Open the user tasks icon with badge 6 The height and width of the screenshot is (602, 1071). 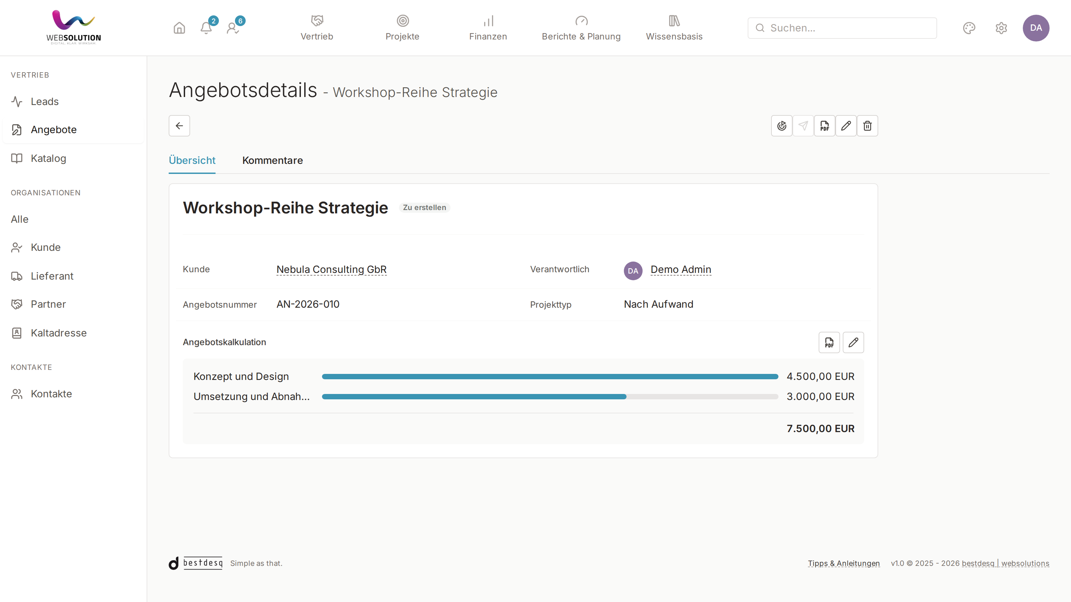pyautogui.click(x=233, y=28)
